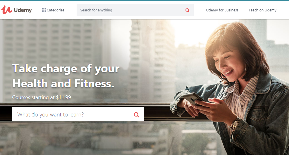This screenshot has height=155, width=289.
Task: Click the Health and Fitness heading text
Action: (x=63, y=83)
